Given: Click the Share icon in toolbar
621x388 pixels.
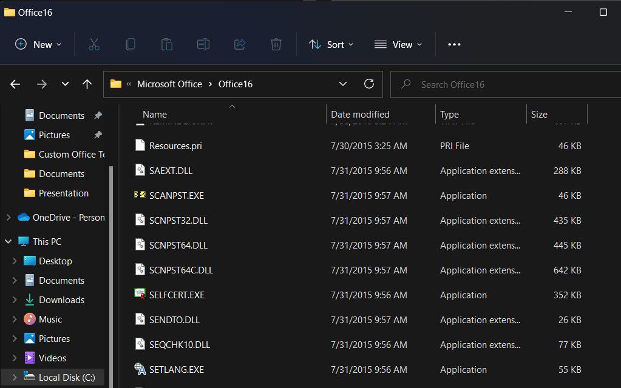Looking at the screenshot, I should pyautogui.click(x=239, y=44).
